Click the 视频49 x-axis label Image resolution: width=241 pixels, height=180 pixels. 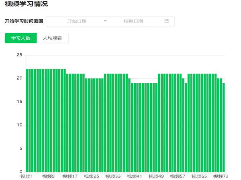coord(156,176)
